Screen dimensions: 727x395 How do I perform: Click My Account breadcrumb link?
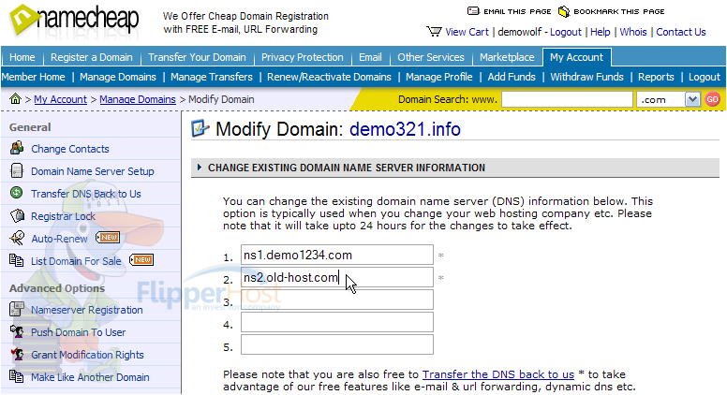point(60,99)
